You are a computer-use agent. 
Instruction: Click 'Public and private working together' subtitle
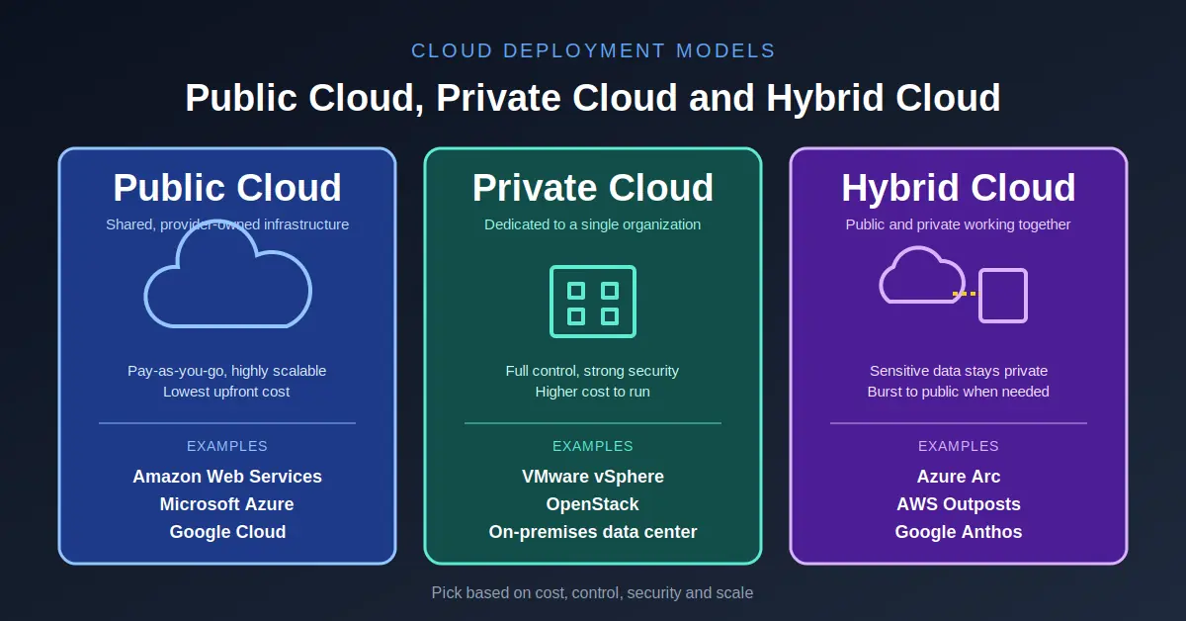click(x=959, y=224)
